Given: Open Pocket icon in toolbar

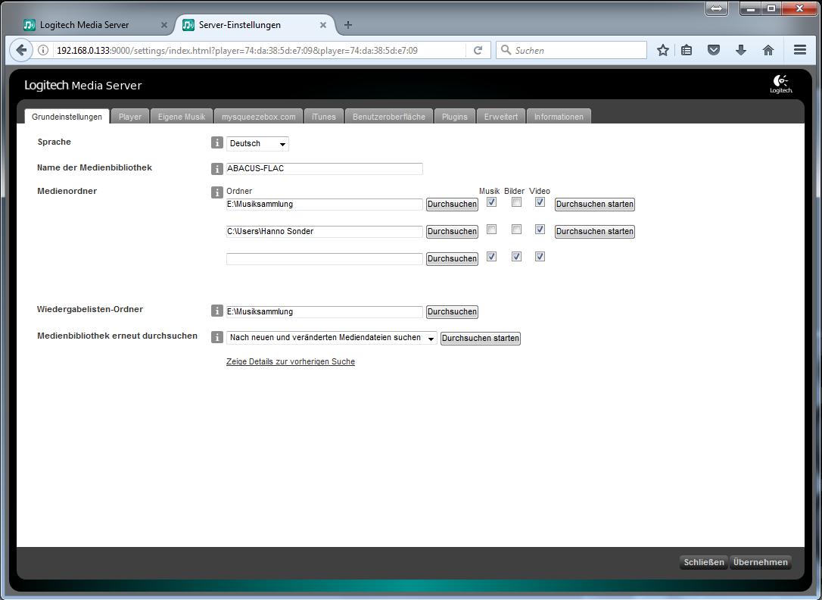Looking at the screenshot, I should (x=714, y=50).
